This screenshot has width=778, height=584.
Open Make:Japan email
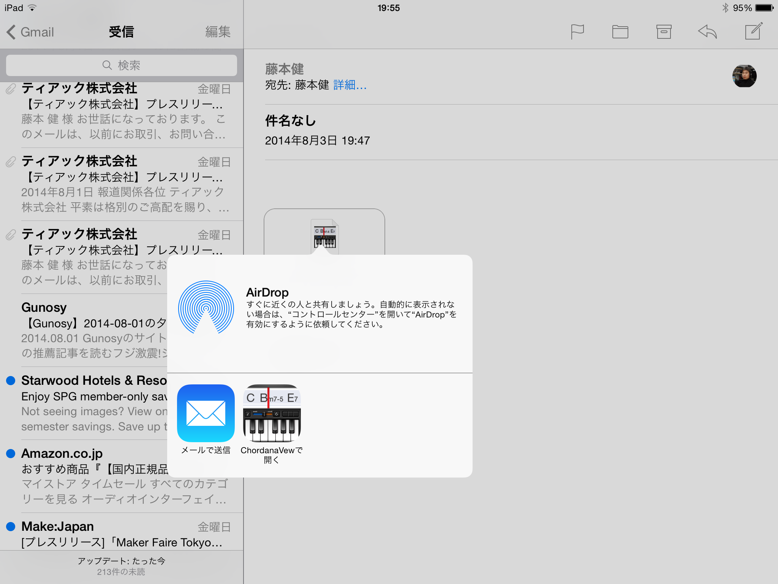pyautogui.click(x=122, y=532)
